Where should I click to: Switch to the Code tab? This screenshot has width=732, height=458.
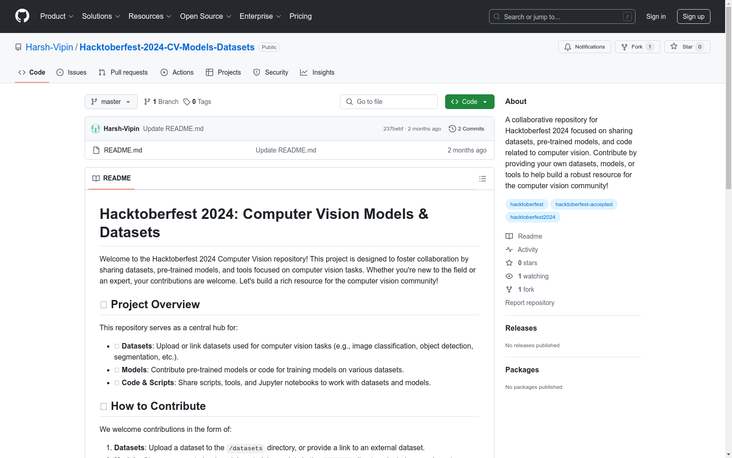(x=32, y=72)
